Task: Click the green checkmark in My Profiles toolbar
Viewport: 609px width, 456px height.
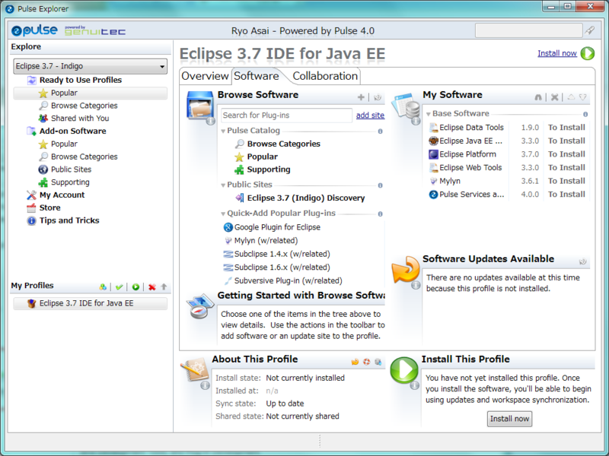Action: pos(120,287)
